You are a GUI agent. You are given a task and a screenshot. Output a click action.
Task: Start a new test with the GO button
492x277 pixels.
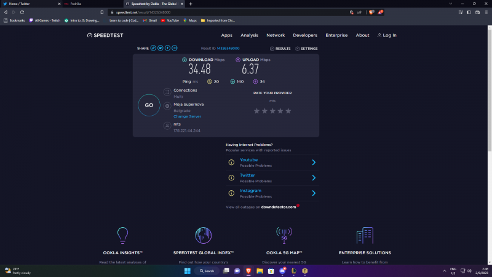tap(149, 105)
